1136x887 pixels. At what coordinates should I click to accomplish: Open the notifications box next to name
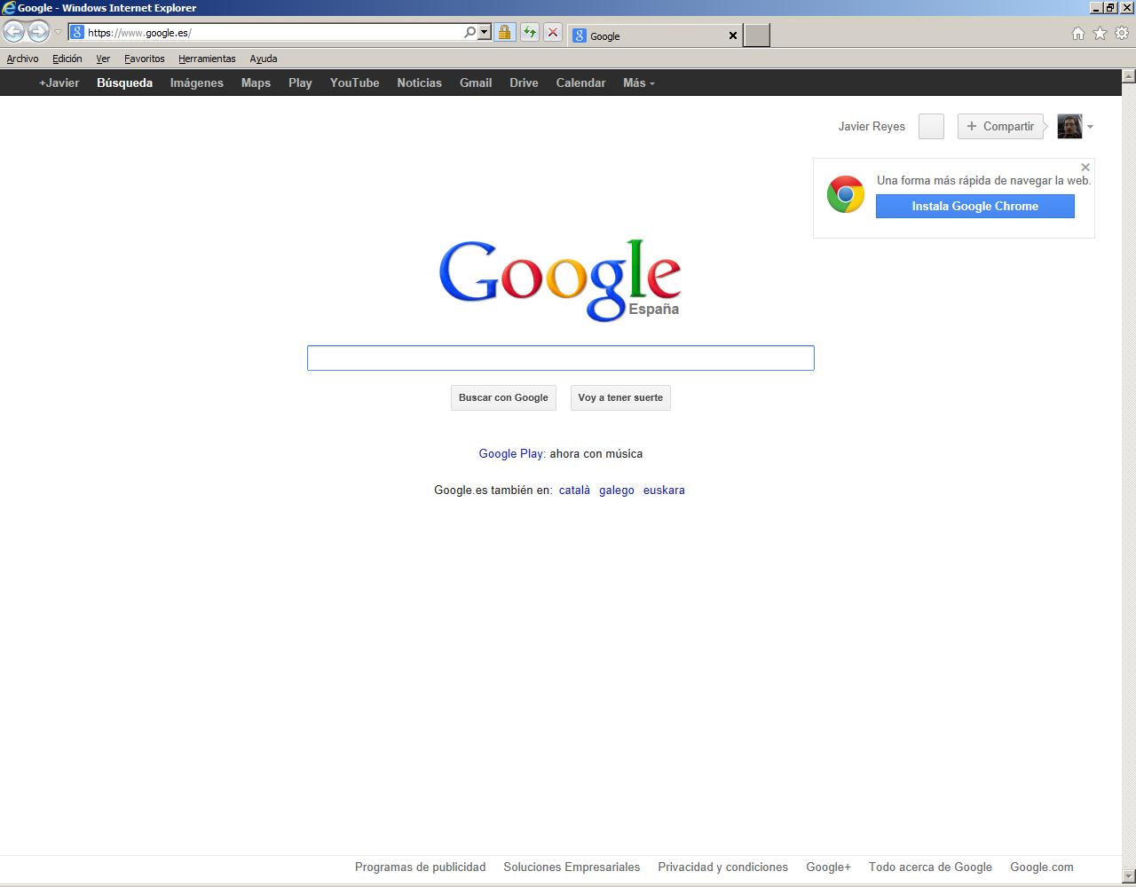click(x=931, y=126)
